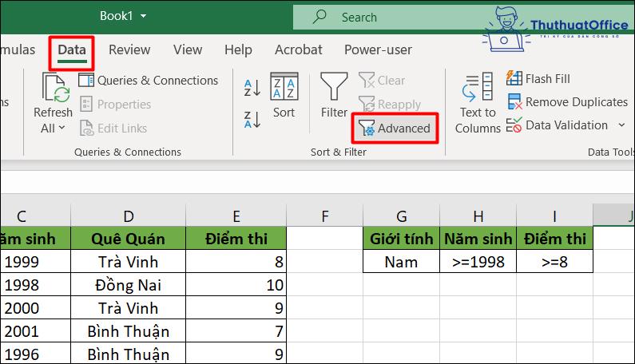635x364 pixels.
Task: Click the Properties button
Action: point(115,105)
